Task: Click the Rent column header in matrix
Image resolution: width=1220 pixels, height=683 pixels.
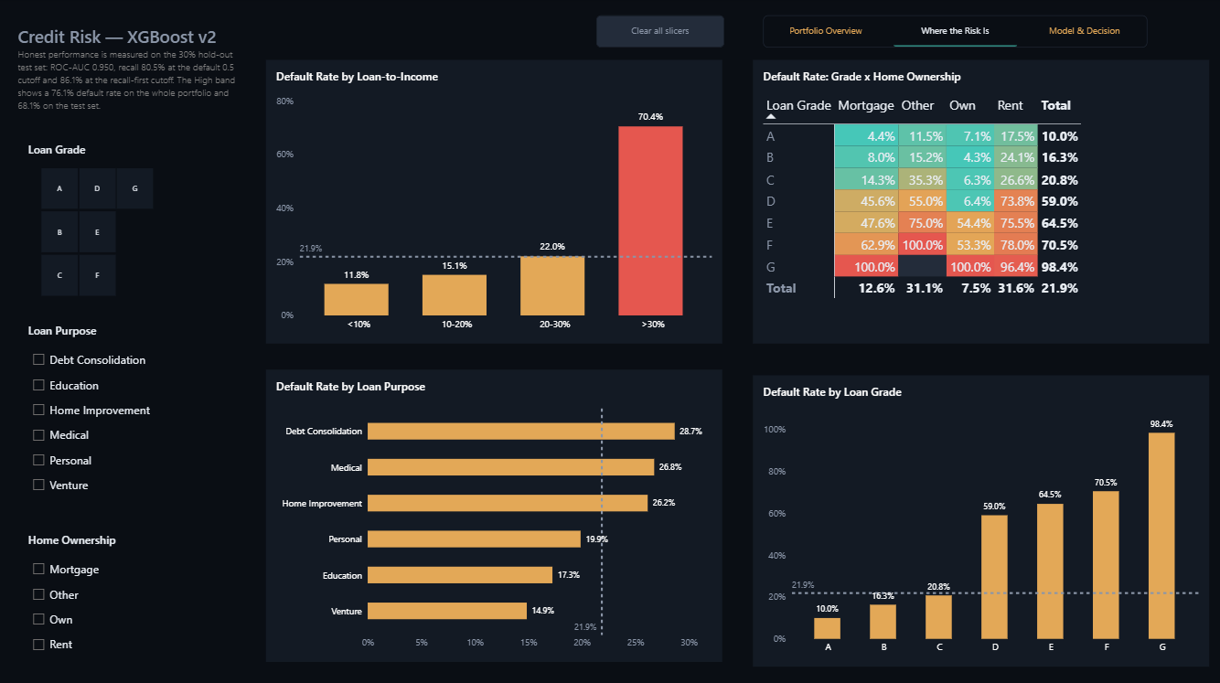Action: 1011,105
